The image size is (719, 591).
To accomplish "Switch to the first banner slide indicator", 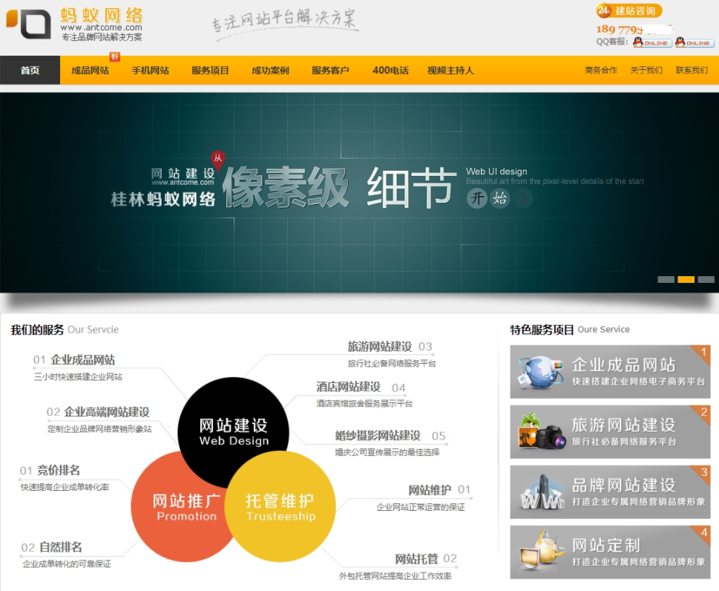I will (x=666, y=280).
